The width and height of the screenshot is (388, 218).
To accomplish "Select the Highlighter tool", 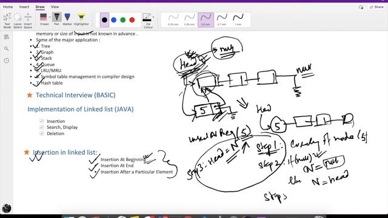I will click(81, 19).
